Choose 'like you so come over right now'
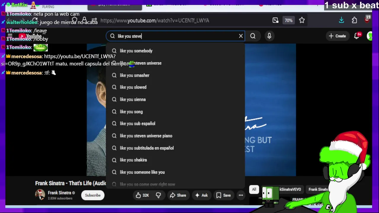The width and height of the screenshot is (379, 213). [x=175, y=184]
